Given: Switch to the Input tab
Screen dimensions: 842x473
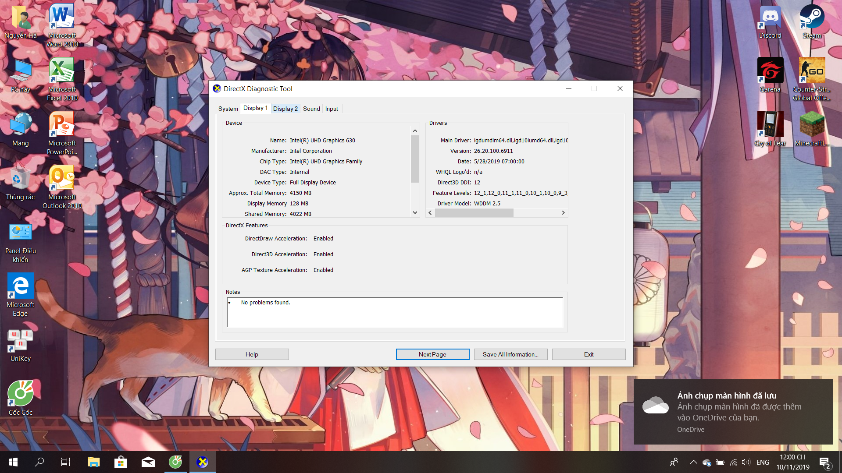Looking at the screenshot, I should coord(332,109).
